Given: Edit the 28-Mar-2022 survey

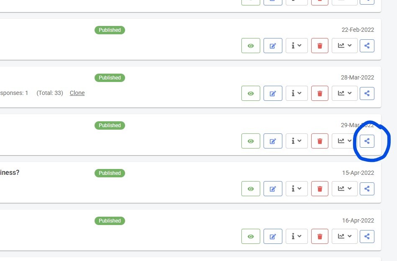Looking at the screenshot, I should pyautogui.click(x=273, y=93).
